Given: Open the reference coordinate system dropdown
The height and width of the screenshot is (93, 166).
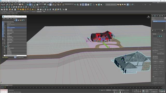Looking at the screenshot, I should pyautogui.click(x=41, y=4).
